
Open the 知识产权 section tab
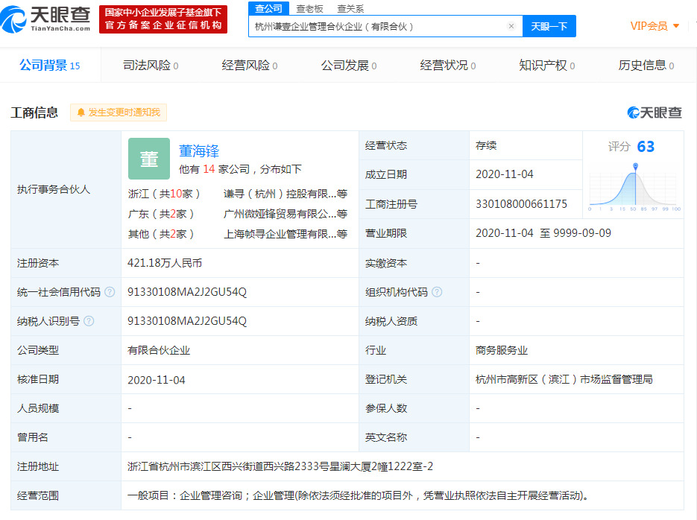[x=547, y=66]
